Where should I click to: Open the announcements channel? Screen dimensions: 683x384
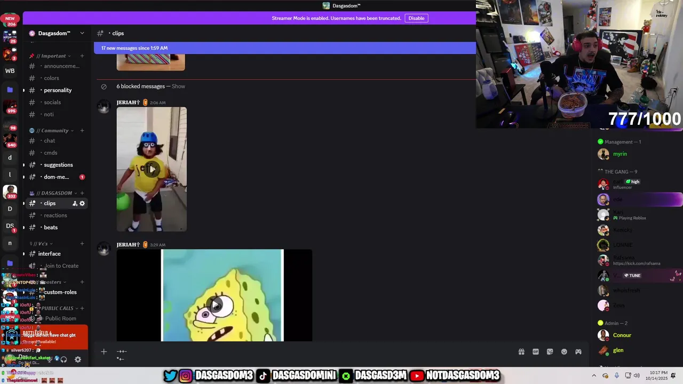point(57,66)
